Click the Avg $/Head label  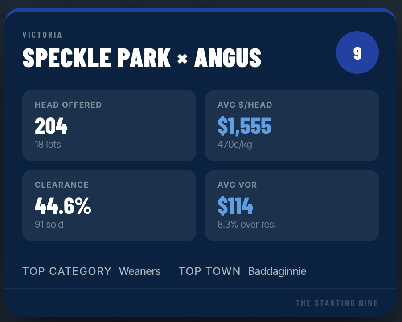(245, 105)
